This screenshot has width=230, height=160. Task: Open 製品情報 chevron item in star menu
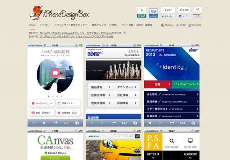100,87
